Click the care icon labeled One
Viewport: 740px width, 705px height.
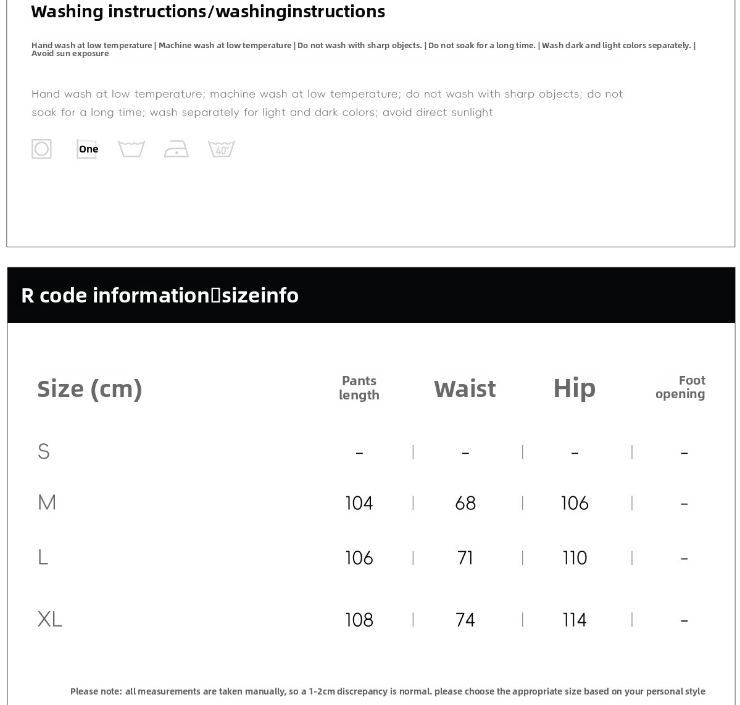point(87,149)
